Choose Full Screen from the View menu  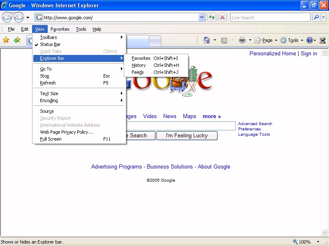[x=51, y=139]
